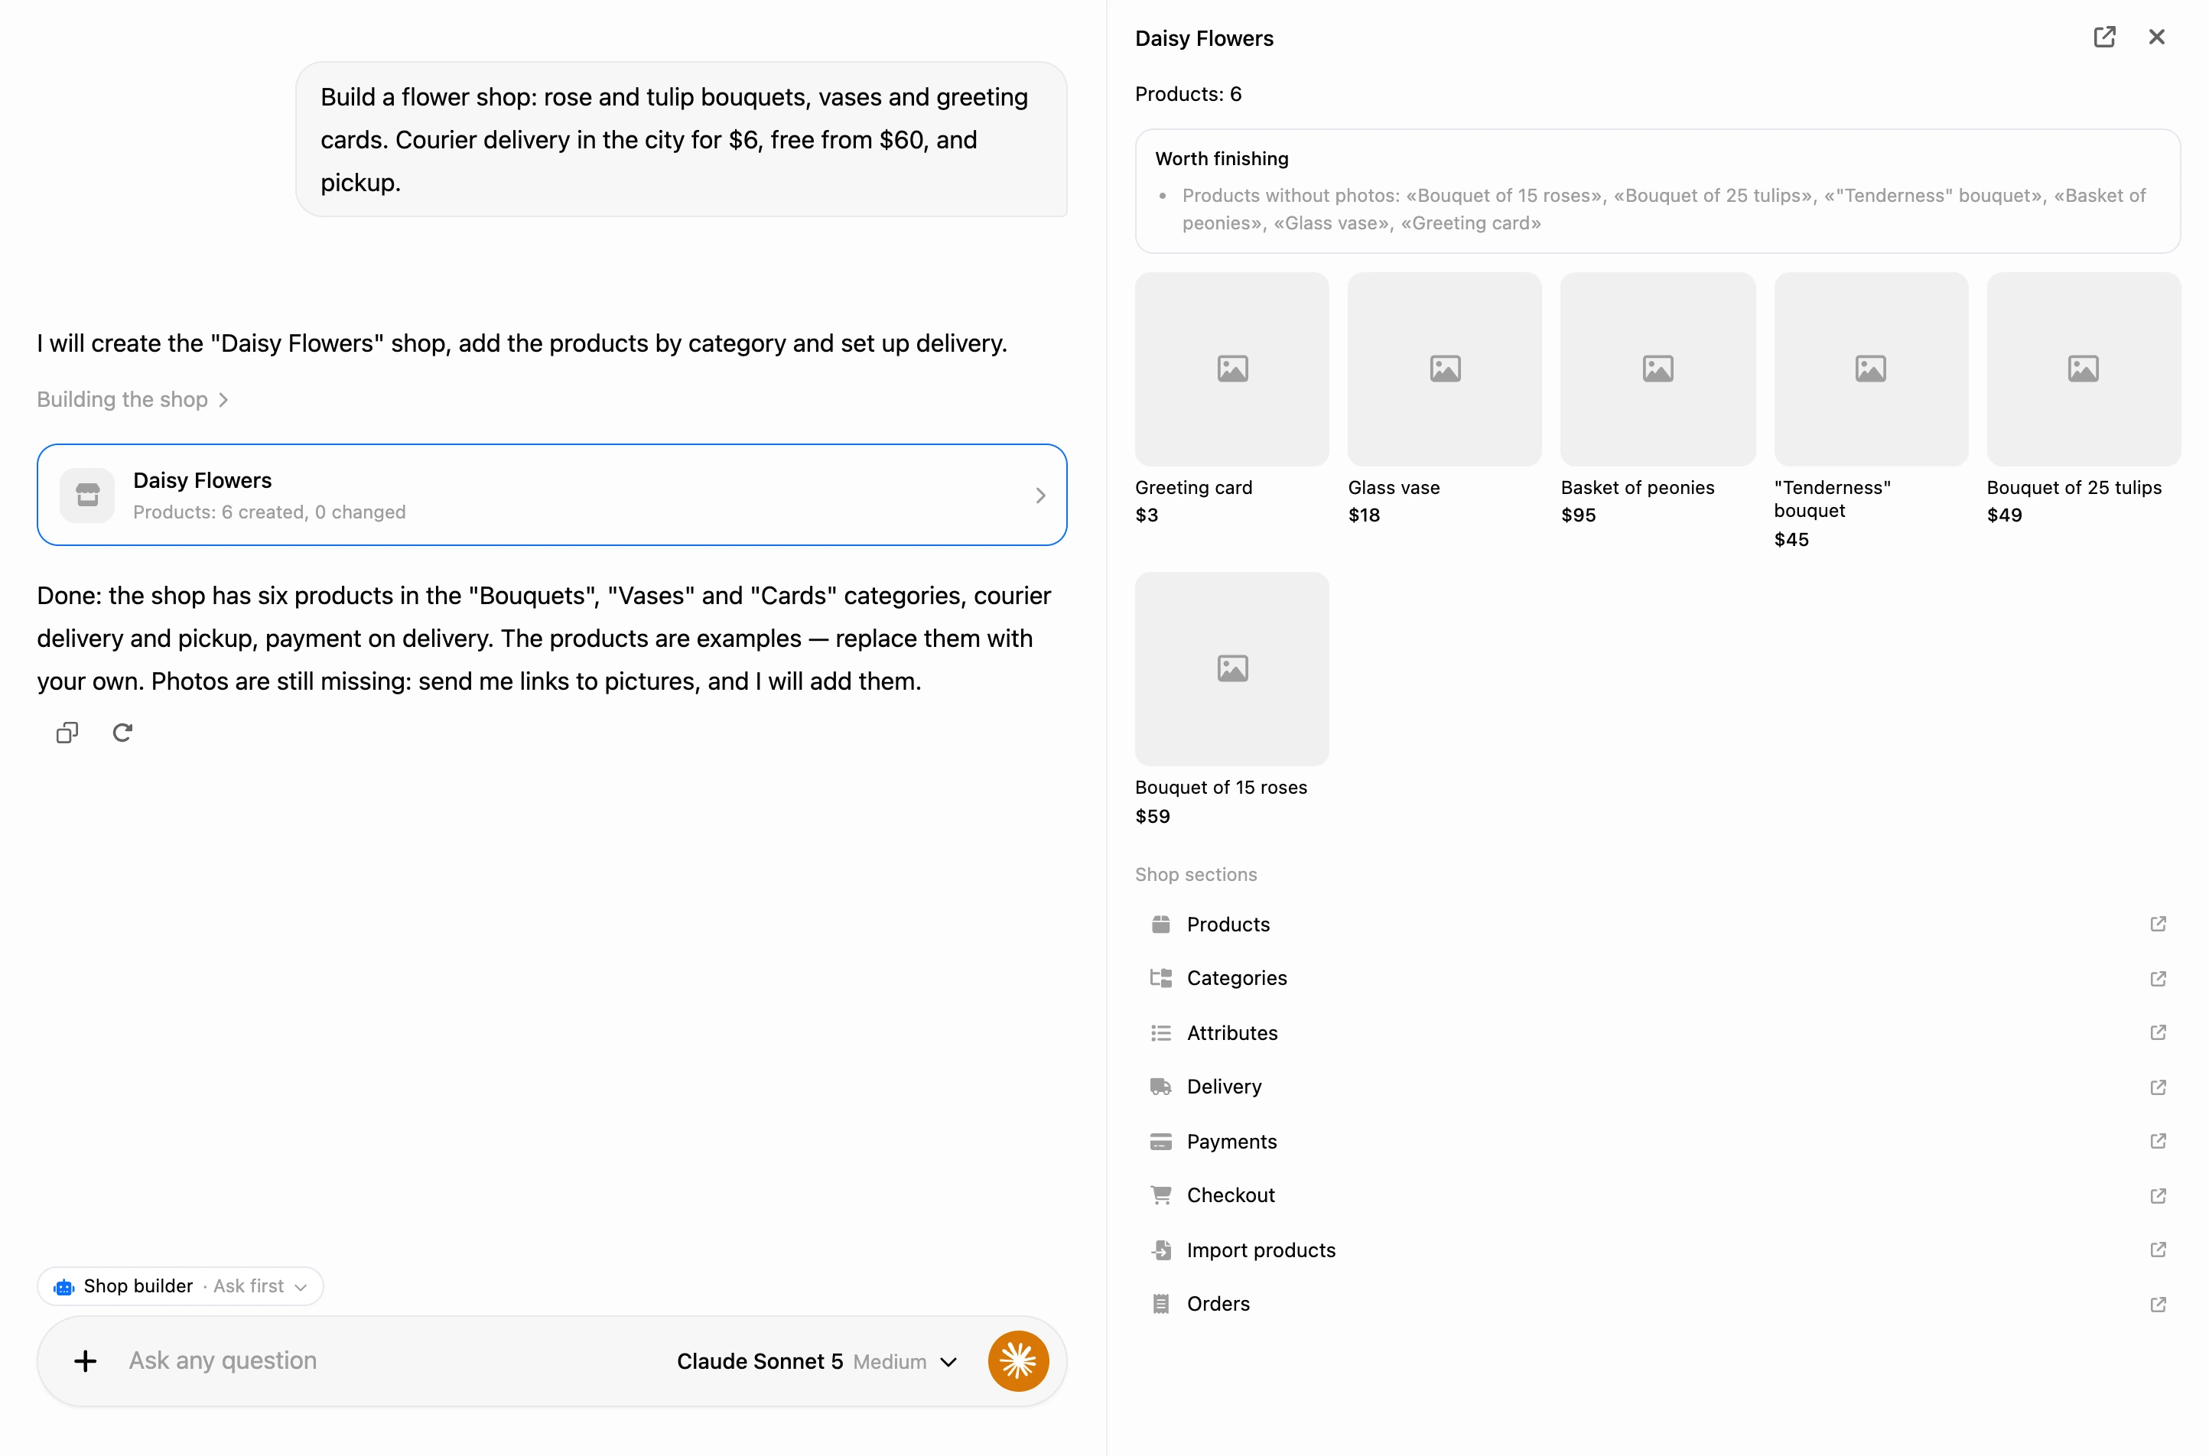Regenerate the assistant response
2209x1456 pixels.
122,733
